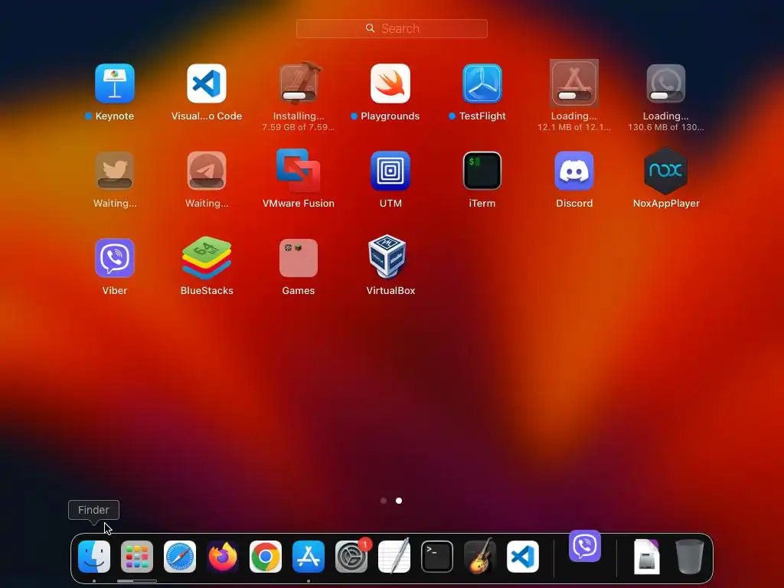This screenshot has width=784, height=588.
Task: Switch to the first Launchpad page dot
Action: [x=384, y=501]
